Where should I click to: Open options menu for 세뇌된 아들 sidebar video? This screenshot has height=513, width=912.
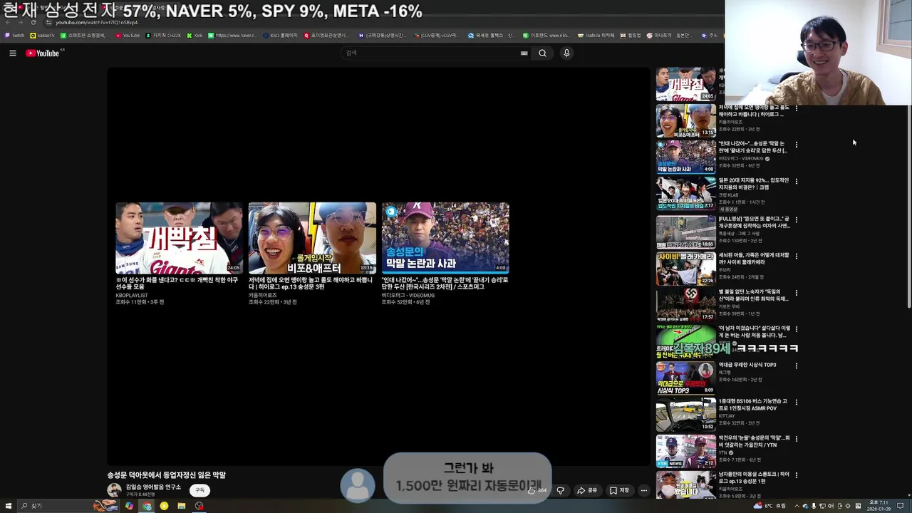[797, 255]
